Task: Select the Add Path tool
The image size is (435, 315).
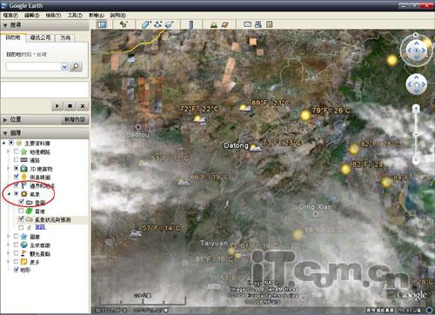Action: point(157,24)
